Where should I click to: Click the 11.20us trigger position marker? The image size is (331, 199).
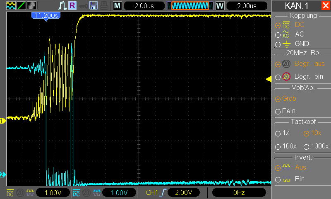click(46, 16)
